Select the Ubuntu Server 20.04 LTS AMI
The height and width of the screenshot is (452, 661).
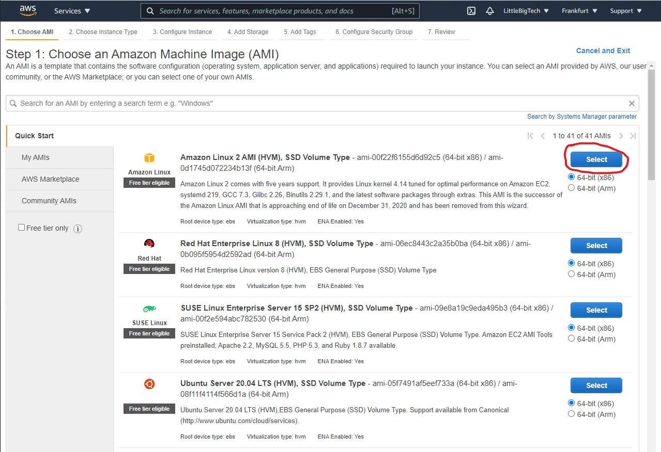pyautogui.click(x=596, y=385)
